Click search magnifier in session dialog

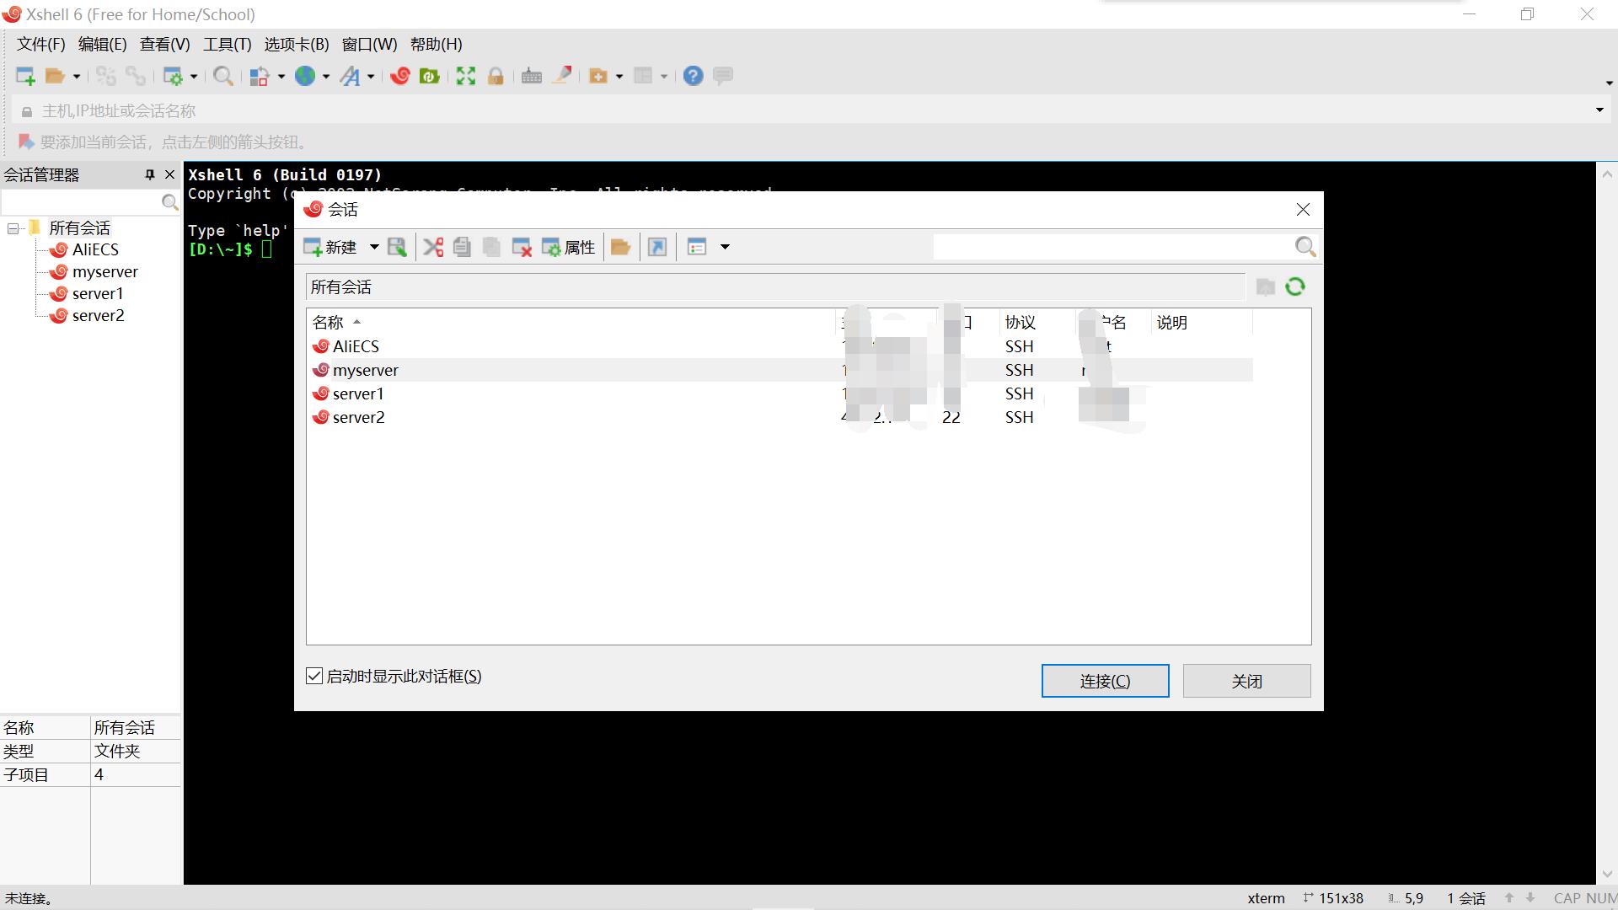click(x=1305, y=247)
